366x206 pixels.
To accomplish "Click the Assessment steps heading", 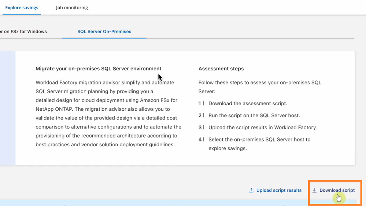I will tap(221, 69).
